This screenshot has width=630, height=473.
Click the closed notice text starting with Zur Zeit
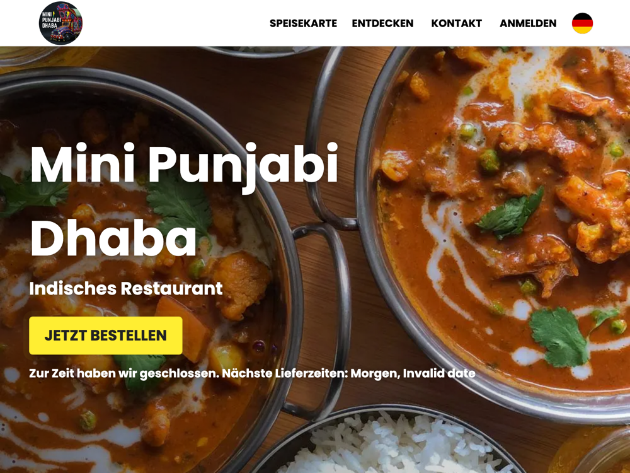(252, 373)
